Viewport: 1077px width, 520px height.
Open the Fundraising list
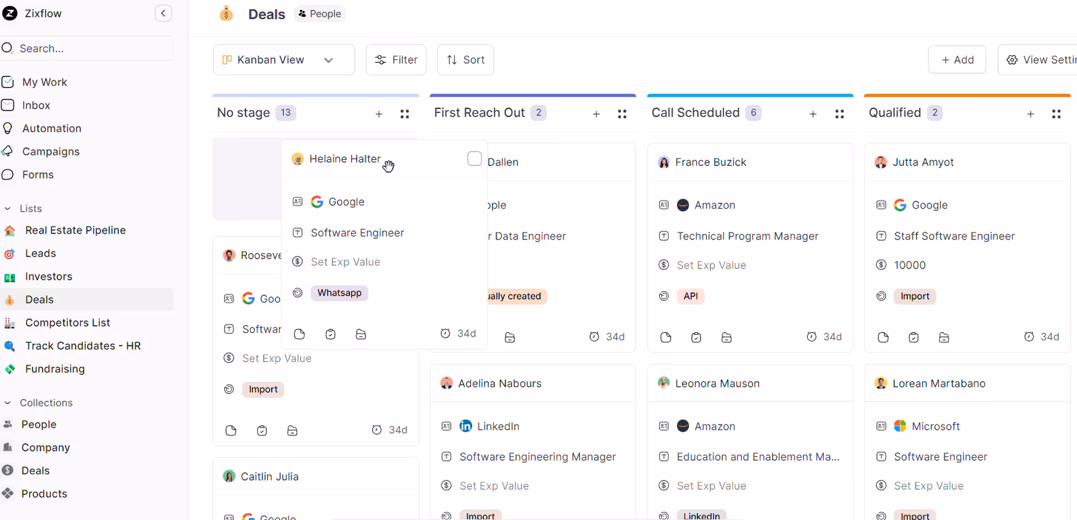pyautogui.click(x=54, y=369)
